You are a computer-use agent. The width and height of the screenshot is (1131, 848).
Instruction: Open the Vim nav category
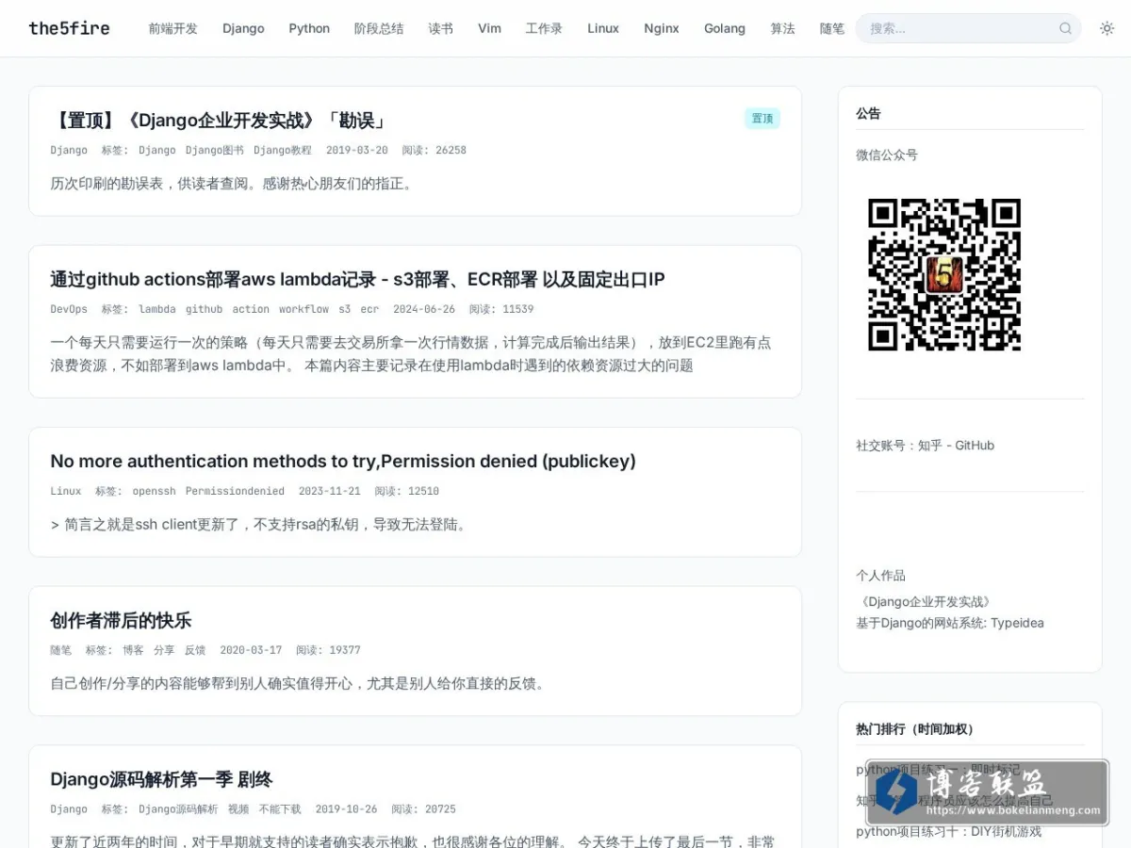pos(489,28)
